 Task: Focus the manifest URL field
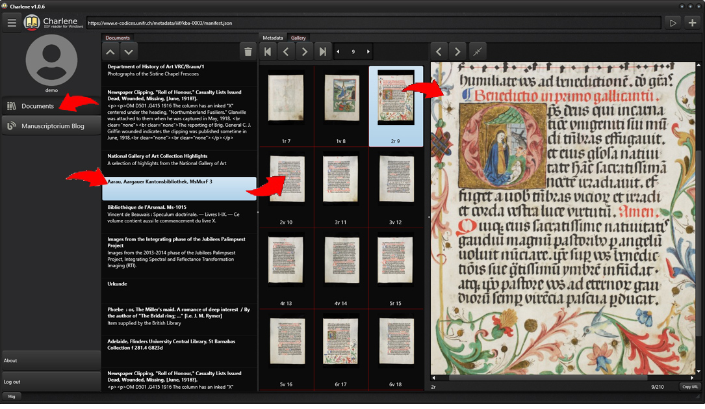pos(373,23)
